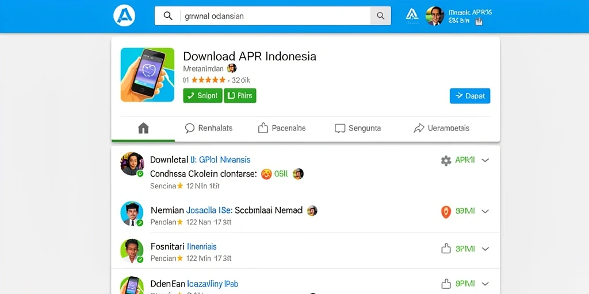
Task: Click the red emoji in Condhssa row
Action: 266,174
